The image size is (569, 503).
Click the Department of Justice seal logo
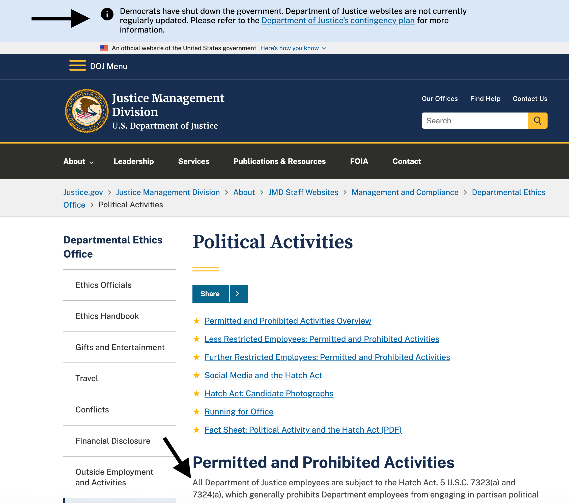pos(87,111)
